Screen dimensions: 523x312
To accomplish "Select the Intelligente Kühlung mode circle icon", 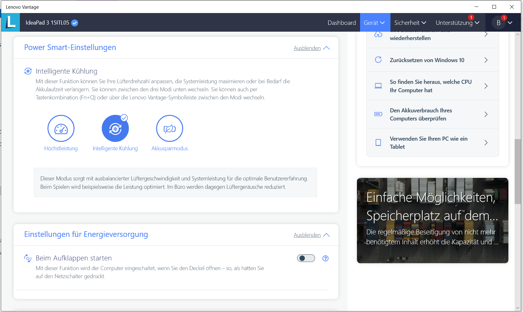I will click(115, 128).
